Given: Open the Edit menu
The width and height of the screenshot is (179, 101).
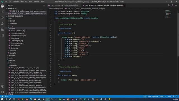Looking at the screenshot, I should point(10,2).
